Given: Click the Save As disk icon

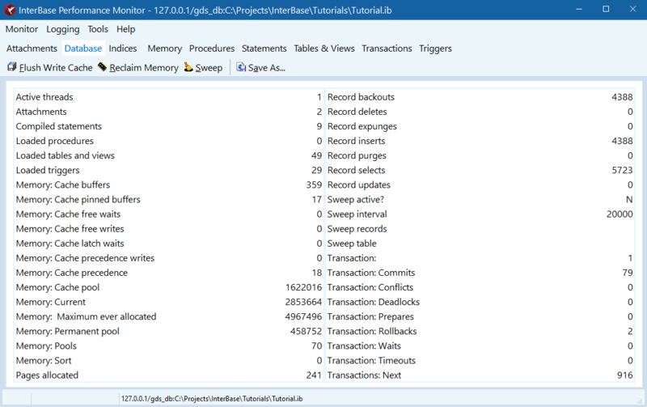Looking at the screenshot, I should [241, 67].
